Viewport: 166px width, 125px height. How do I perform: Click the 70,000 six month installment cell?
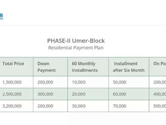pyautogui.click(x=120, y=106)
